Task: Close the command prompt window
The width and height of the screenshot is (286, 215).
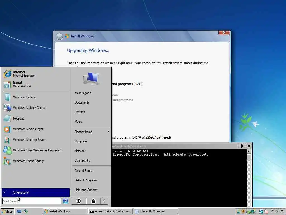Action: click(249, 146)
